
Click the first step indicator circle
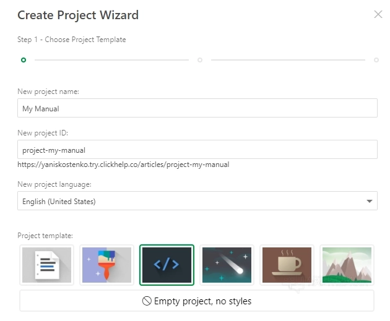(x=24, y=60)
